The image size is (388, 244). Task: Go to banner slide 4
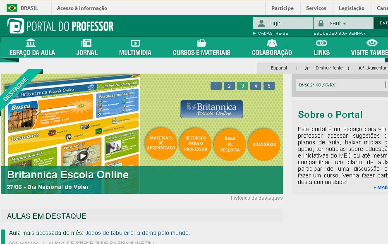click(256, 86)
